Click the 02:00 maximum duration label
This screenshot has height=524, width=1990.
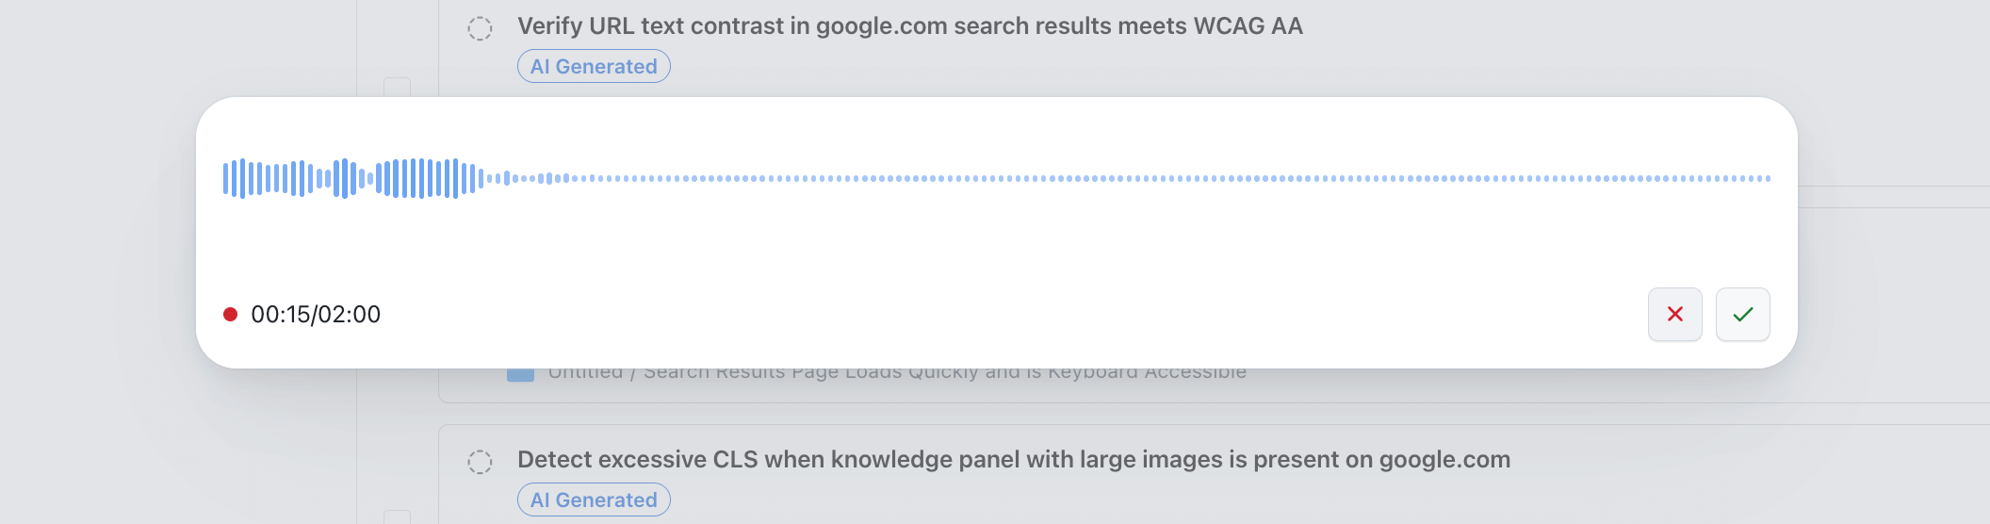tap(350, 314)
